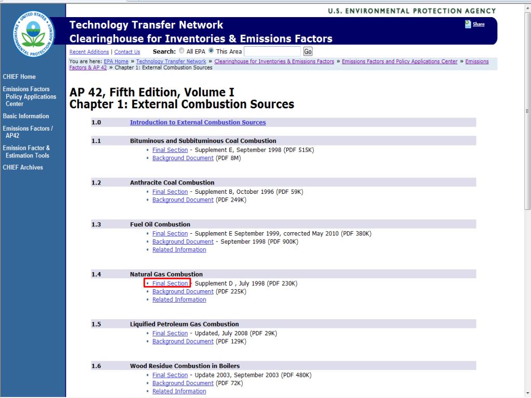531x398 pixels.
Task: Click the 'Natural Gas Combustion' heading text
Action: tap(166, 274)
